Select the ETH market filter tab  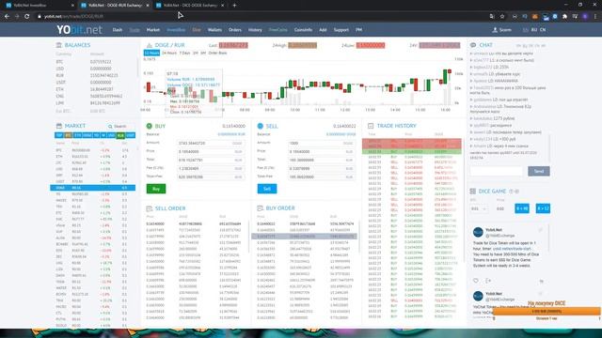pos(77,135)
